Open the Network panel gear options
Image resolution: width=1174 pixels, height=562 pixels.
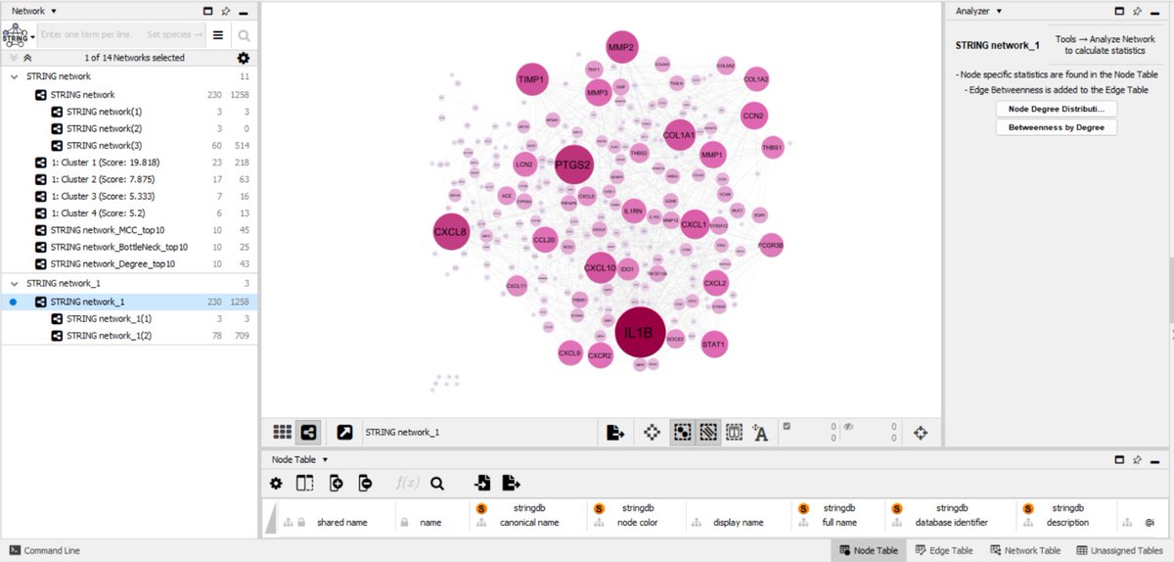(244, 58)
